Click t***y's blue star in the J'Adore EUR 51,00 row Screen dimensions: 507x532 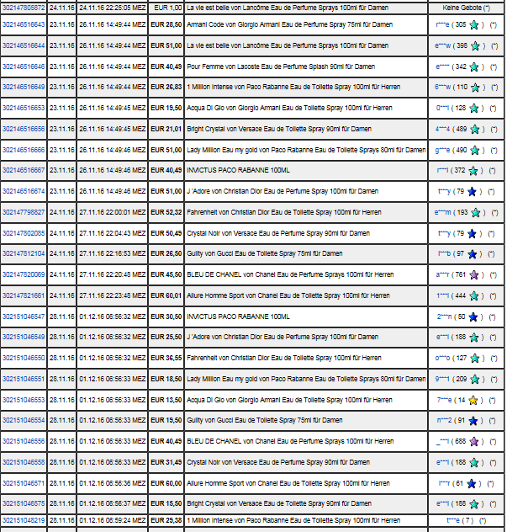(472, 192)
